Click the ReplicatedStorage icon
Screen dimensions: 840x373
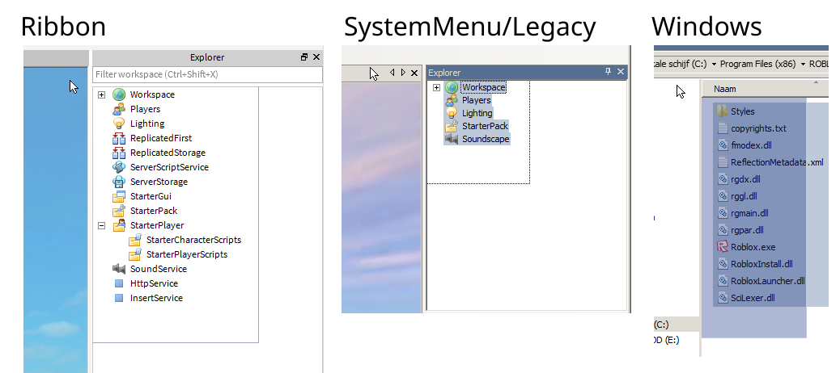119,153
